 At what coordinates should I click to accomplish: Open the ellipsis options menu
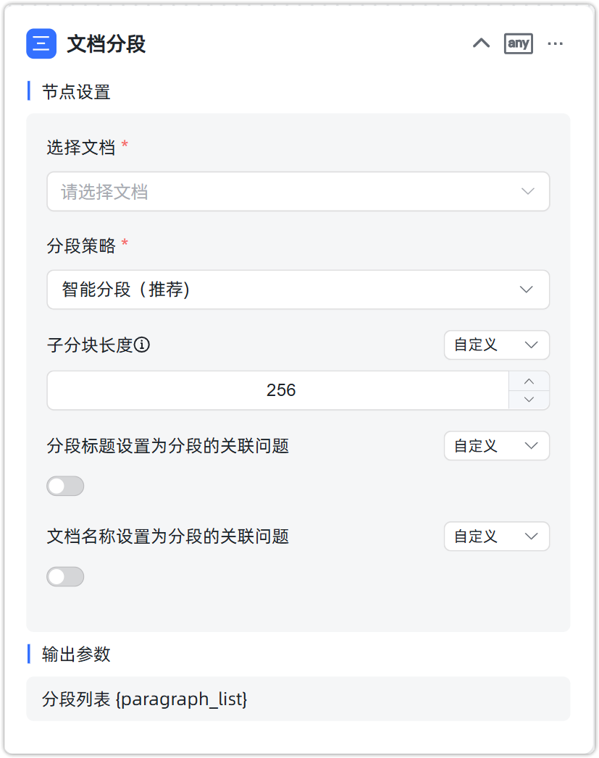(x=556, y=43)
